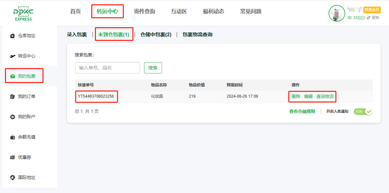Click 编辑 to edit the package

click(x=308, y=96)
